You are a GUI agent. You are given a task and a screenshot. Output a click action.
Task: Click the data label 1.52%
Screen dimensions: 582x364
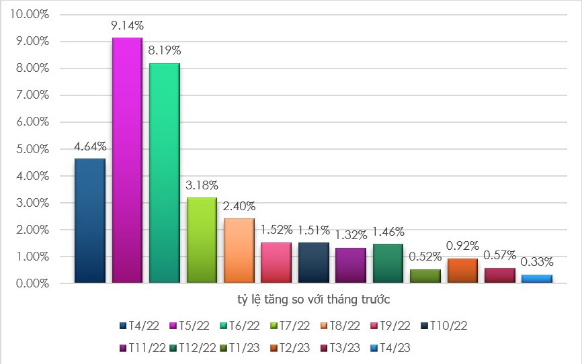point(276,230)
